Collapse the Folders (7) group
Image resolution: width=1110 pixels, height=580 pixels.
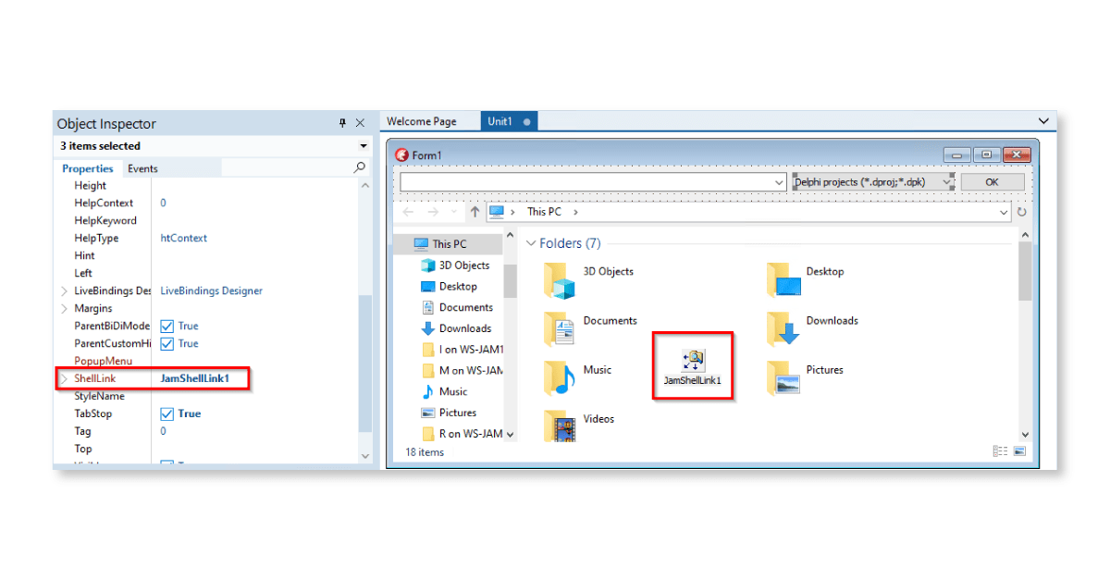coord(532,243)
